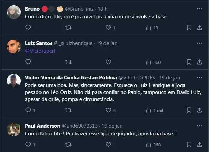Open Paul Anderson's profile name link
Image resolution: width=209 pixels, height=152 pixels.
[42, 126]
